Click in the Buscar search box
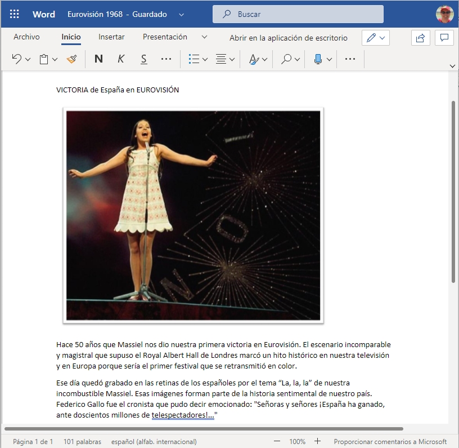This screenshot has height=448, width=459. (298, 14)
